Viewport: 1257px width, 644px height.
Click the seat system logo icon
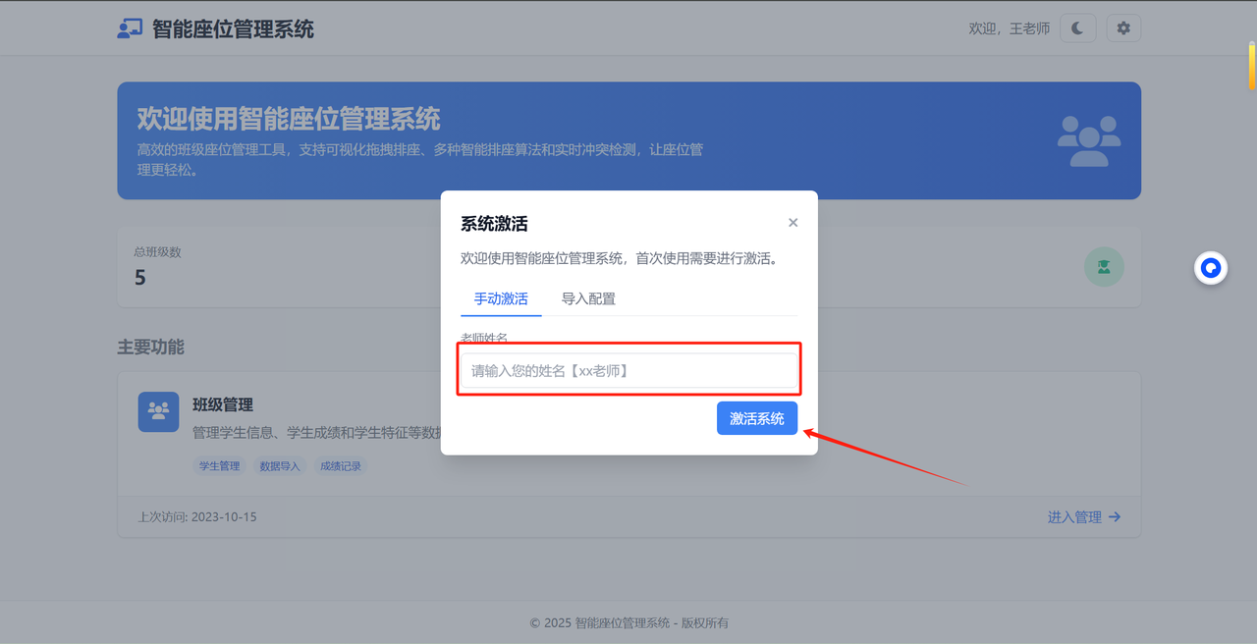coord(130,28)
